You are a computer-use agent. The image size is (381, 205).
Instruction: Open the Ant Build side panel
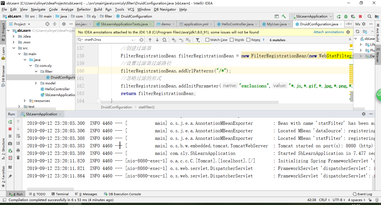point(378,33)
